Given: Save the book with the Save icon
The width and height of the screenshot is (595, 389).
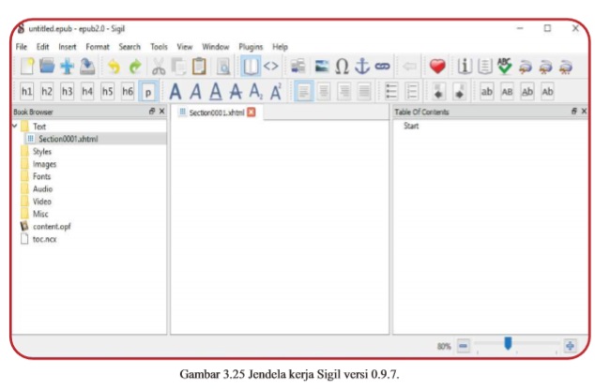Looking at the screenshot, I should click(x=87, y=67).
